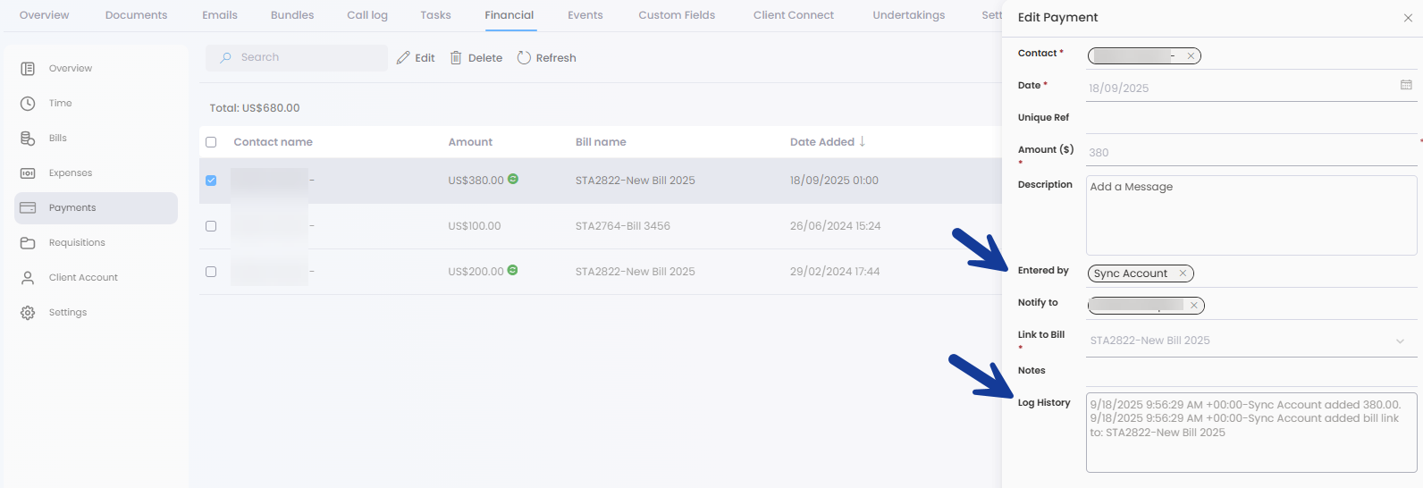The height and width of the screenshot is (488, 1423).
Task: Check the US$100.00 payment row checkbox
Action: 211,226
